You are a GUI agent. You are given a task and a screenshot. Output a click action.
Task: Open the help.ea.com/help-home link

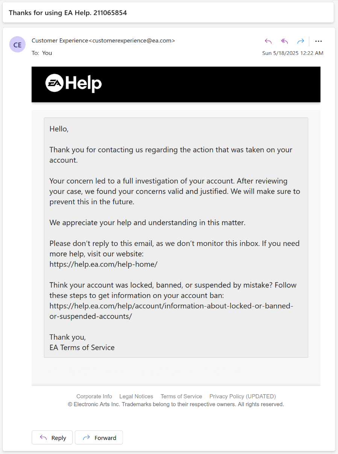click(x=103, y=264)
